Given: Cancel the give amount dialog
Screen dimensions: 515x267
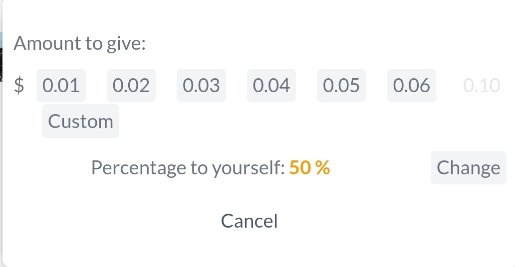Looking at the screenshot, I should click(x=250, y=221).
